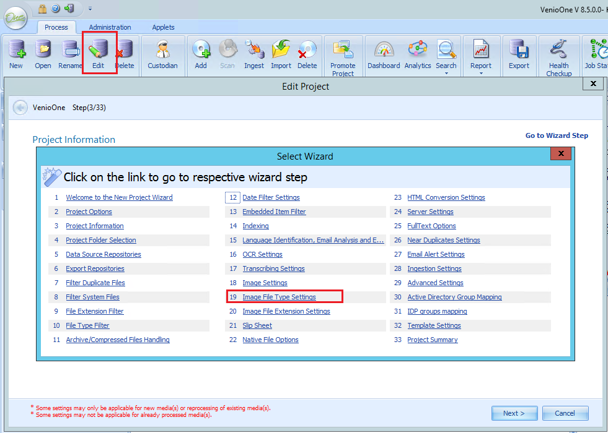This screenshot has height=433, width=608.
Task: Open Job Status icon
Action: [598, 49]
